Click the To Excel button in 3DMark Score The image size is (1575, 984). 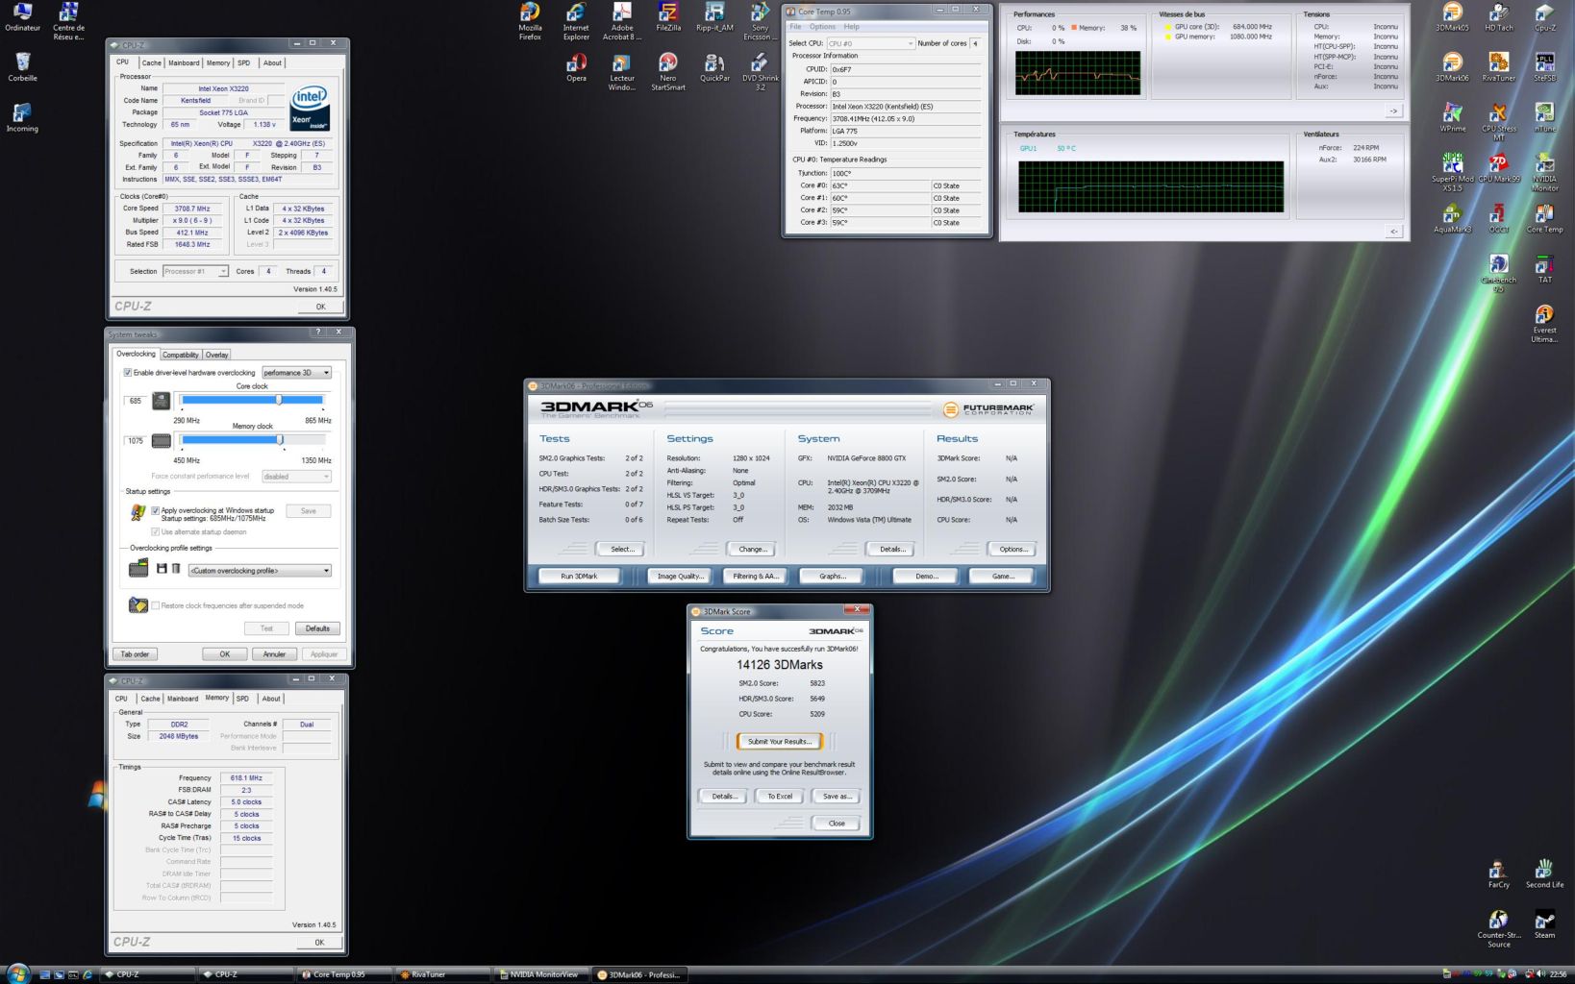coord(780,796)
